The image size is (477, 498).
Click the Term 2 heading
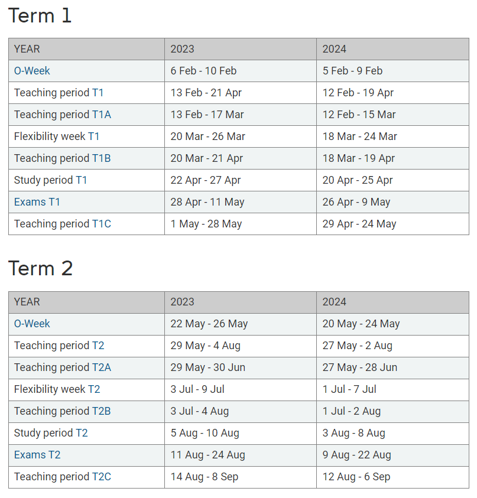[x=41, y=268]
